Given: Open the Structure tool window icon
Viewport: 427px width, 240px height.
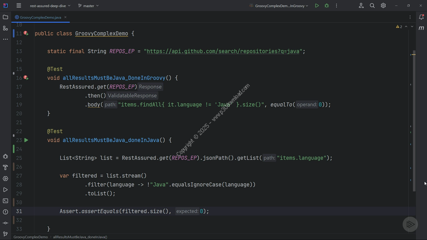Looking at the screenshot, I should pos(5,28).
